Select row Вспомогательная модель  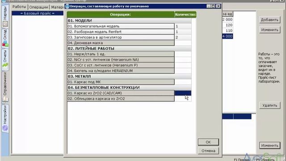tap(121, 26)
